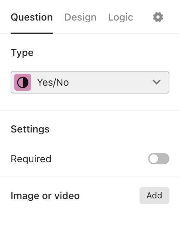Click the Yes/No text in type selector
Screen dimensions: 180x226
click(53, 83)
